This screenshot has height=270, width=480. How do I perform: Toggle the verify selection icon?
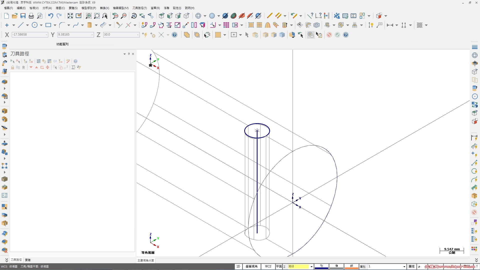pos(319,35)
